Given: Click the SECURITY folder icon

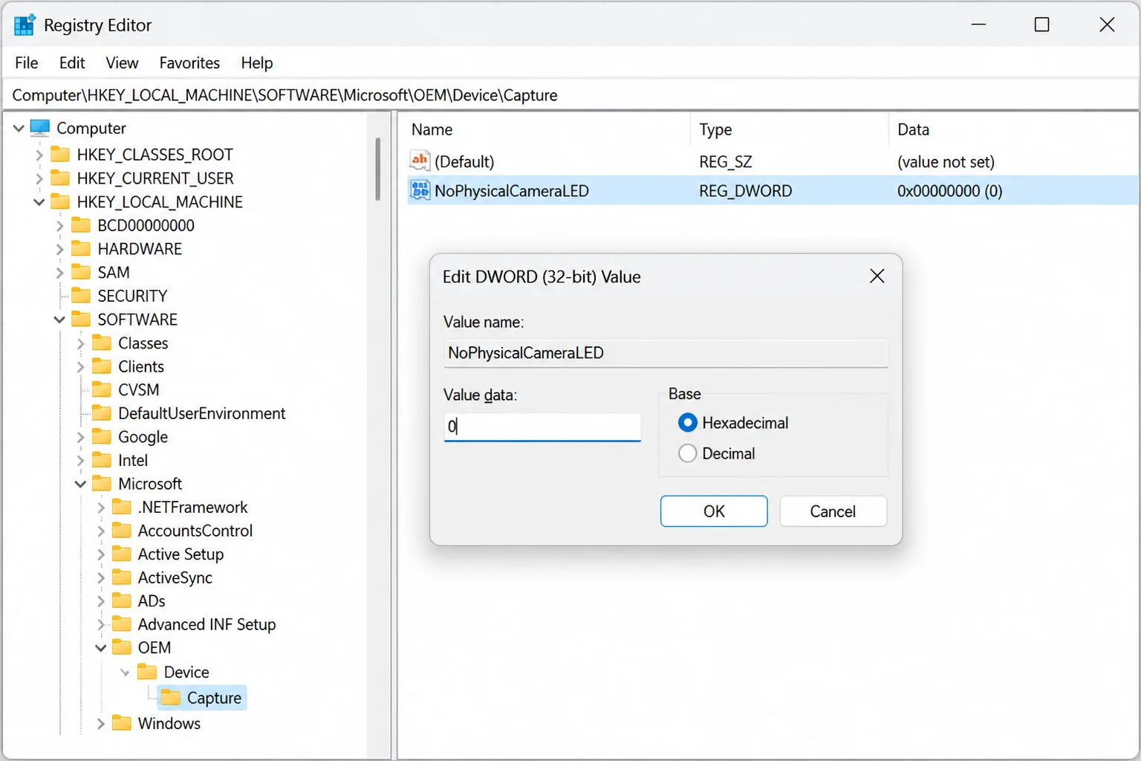Looking at the screenshot, I should click(81, 296).
